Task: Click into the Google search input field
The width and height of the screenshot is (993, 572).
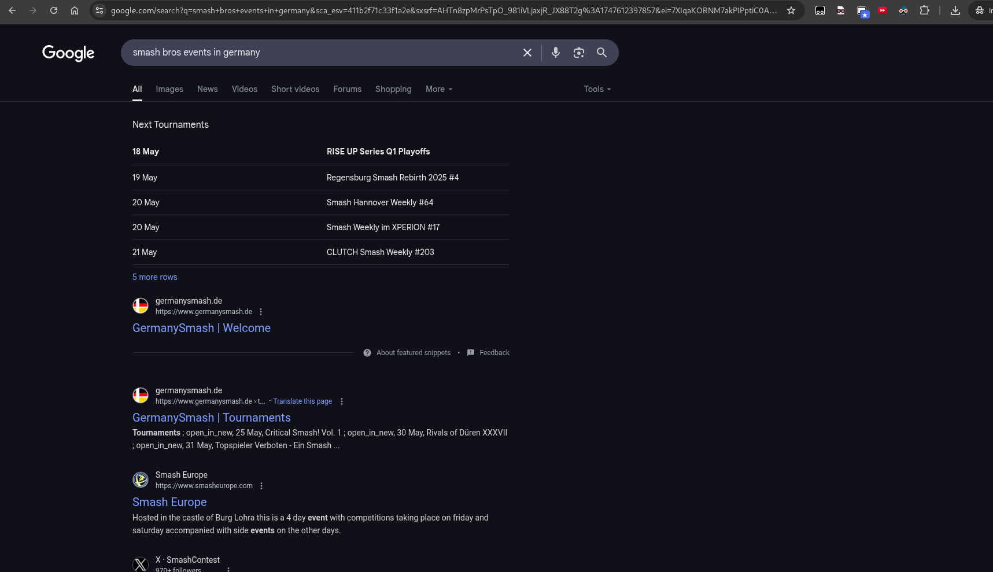Action: pos(318,53)
